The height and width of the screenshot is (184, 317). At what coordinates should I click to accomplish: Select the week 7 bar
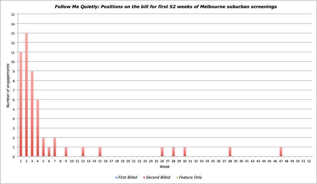[55, 147]
